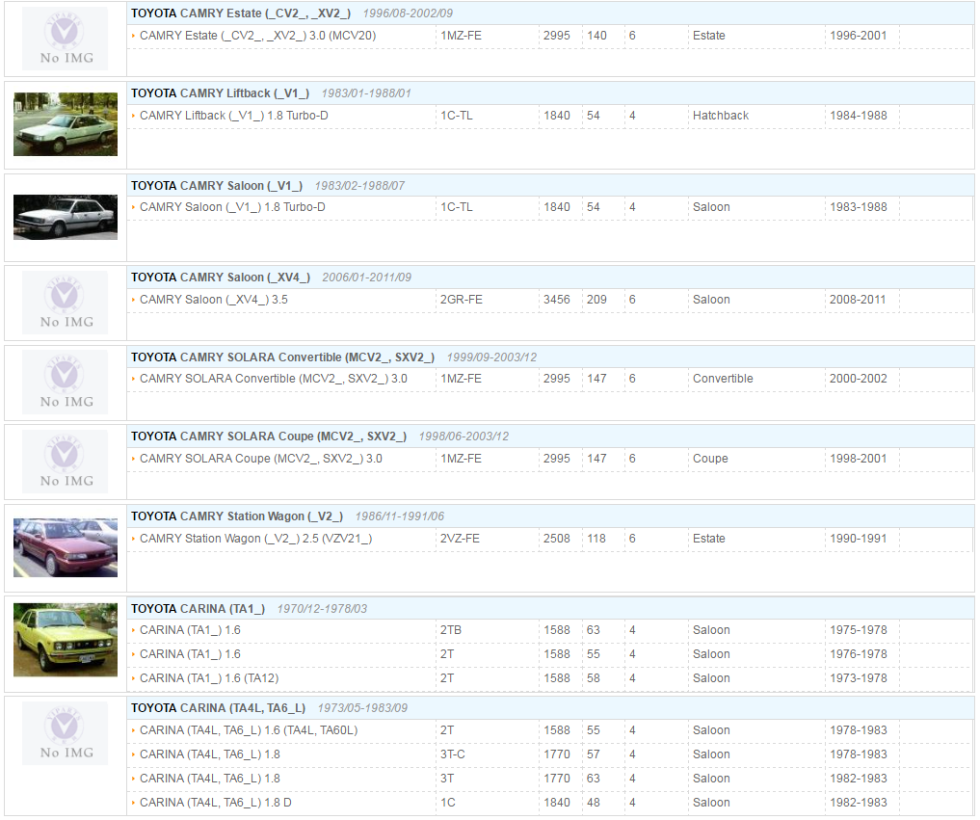The image size is (980, 820).
Task: Open the TOYOTA CAMRY Liftback (_V1_) heading
Action: click(220, 93)
